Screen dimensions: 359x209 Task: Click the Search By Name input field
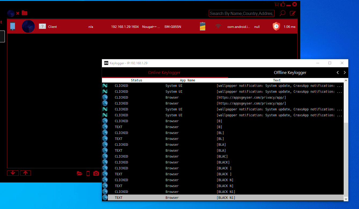241,13
